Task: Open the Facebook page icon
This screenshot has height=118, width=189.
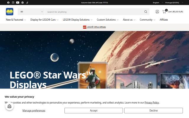Action: pyautogui.click(x=8, y=3)
